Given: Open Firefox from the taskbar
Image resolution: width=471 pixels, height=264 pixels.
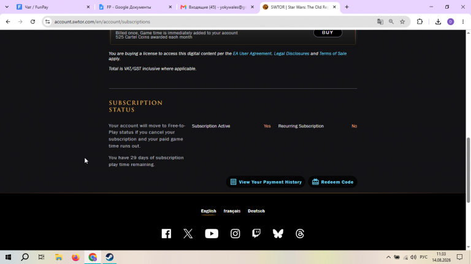Looking at the screenshot, I should (x=75, y=257).
